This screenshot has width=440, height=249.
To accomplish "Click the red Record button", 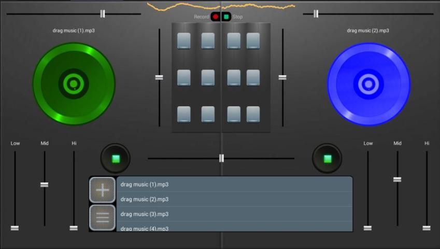I will [x=215, y=17].
